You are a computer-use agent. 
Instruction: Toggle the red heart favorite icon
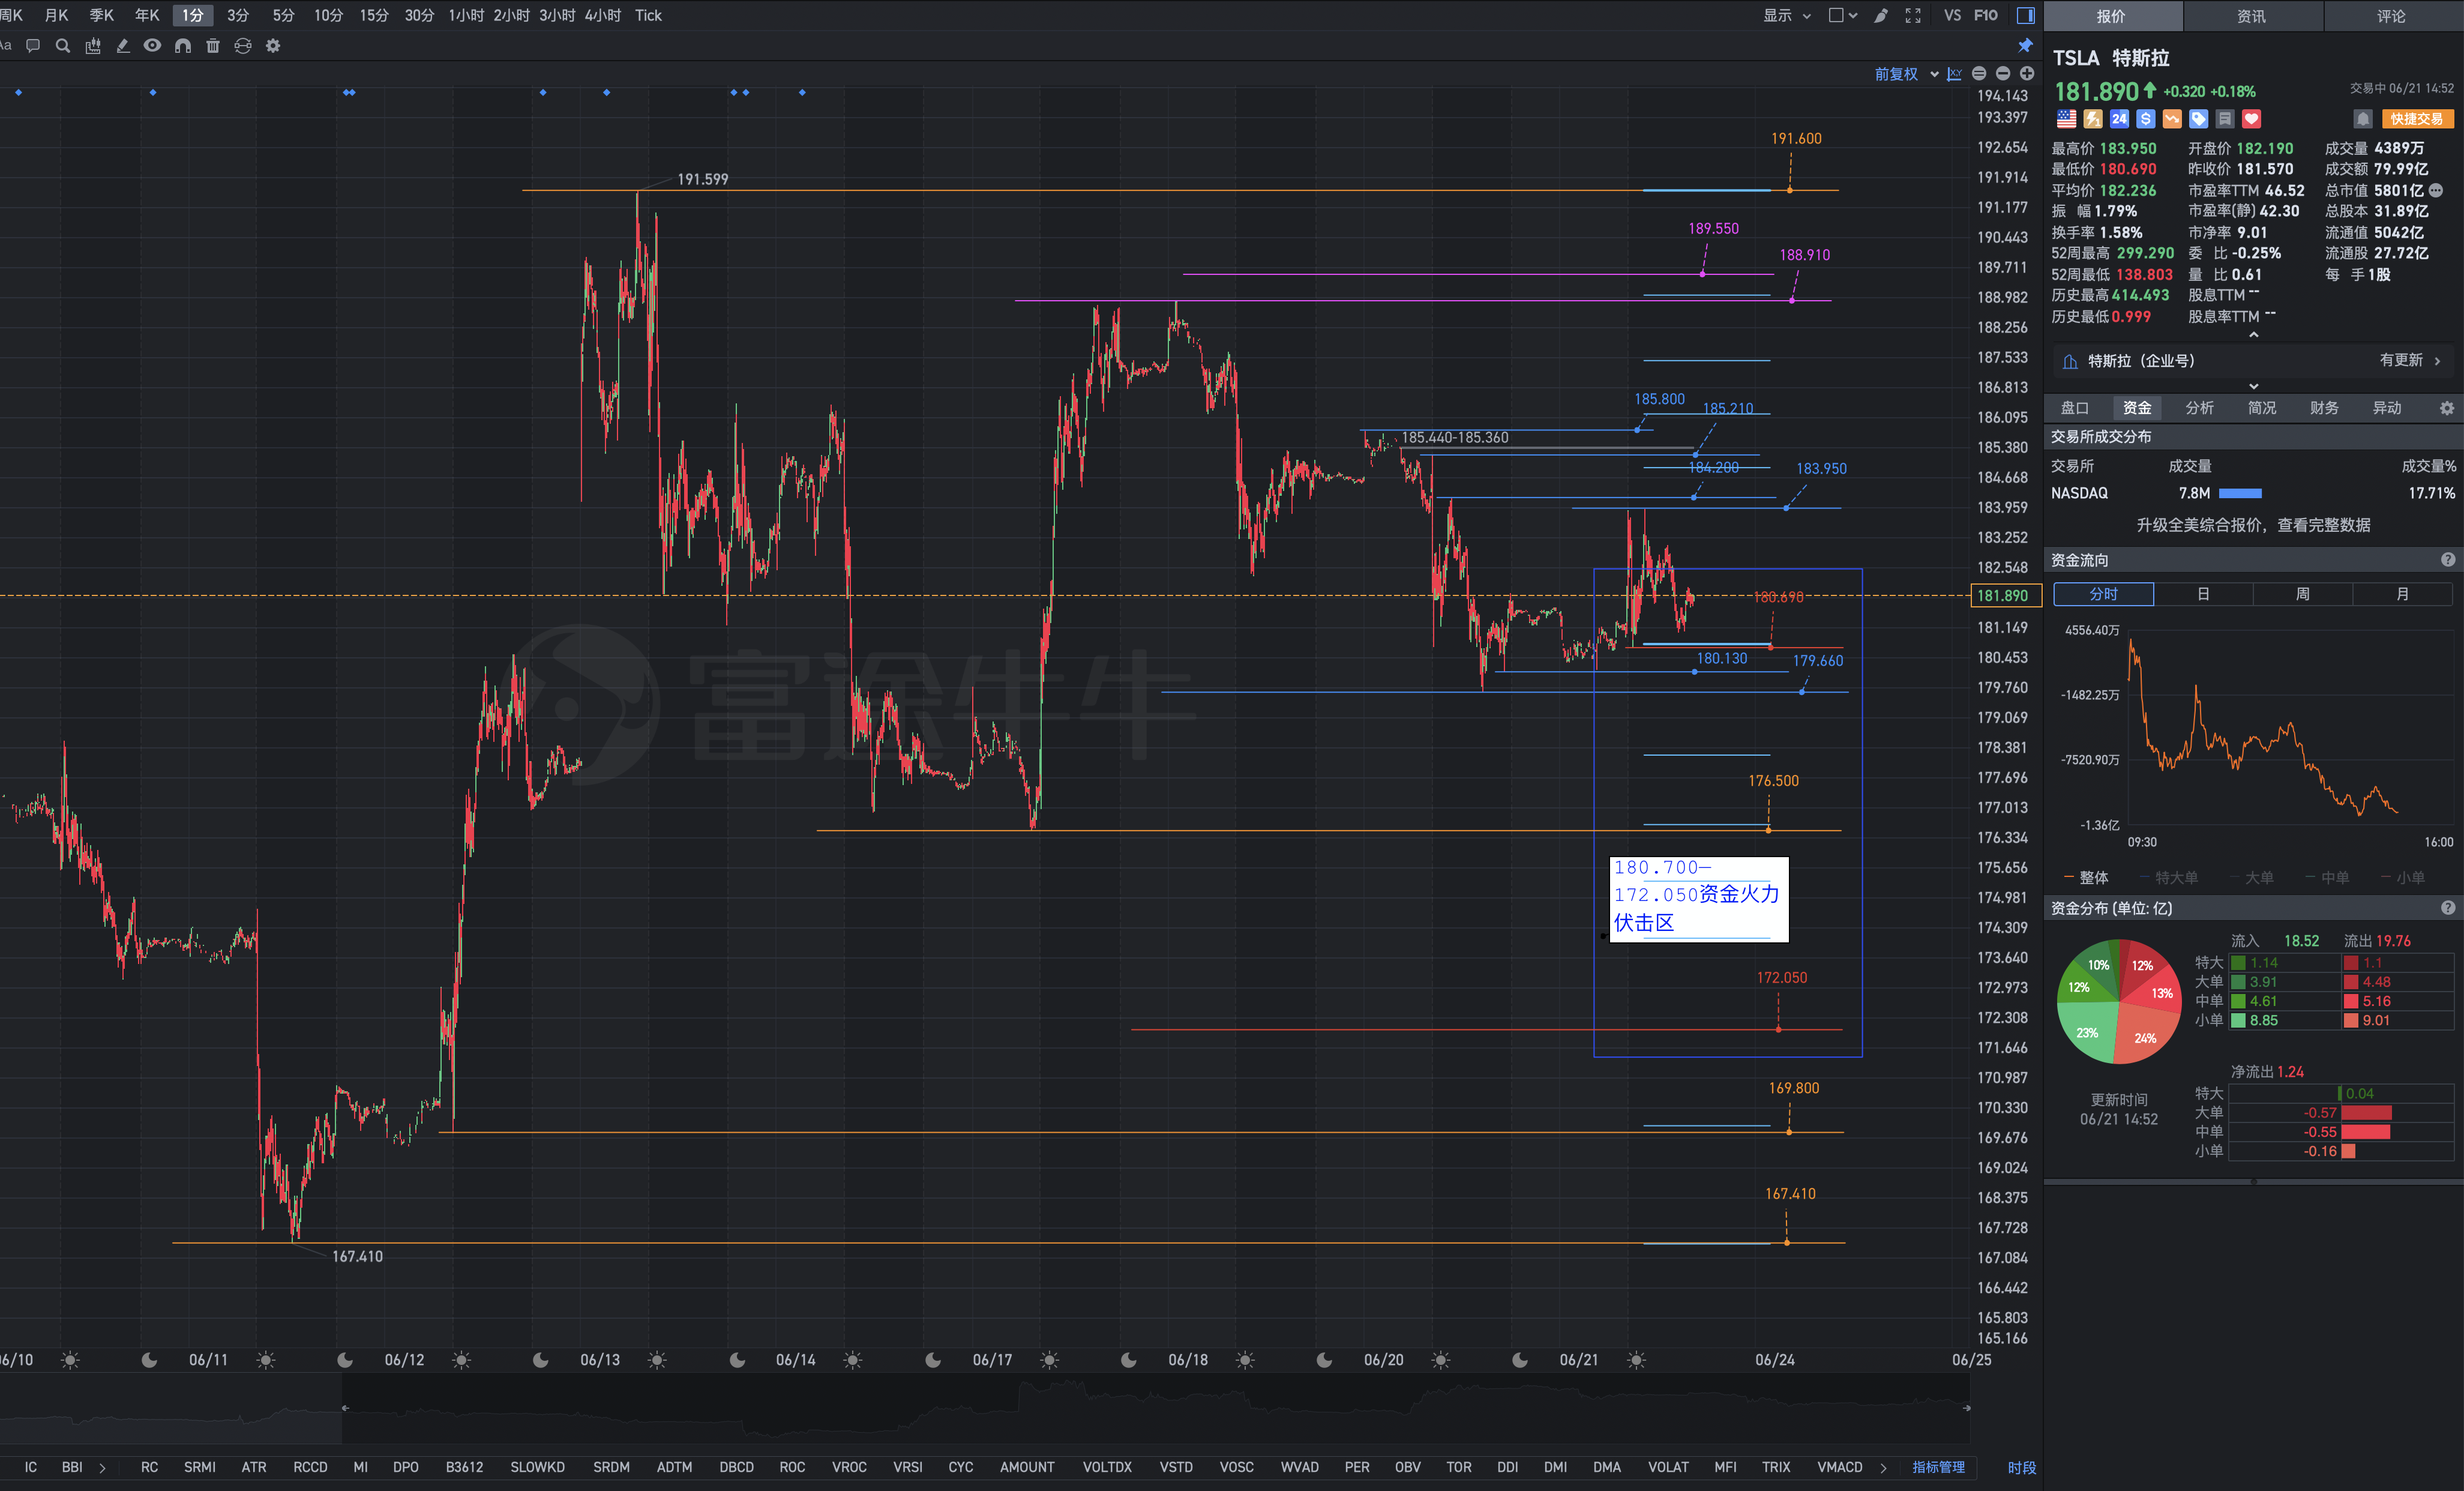click(2251, 119)
